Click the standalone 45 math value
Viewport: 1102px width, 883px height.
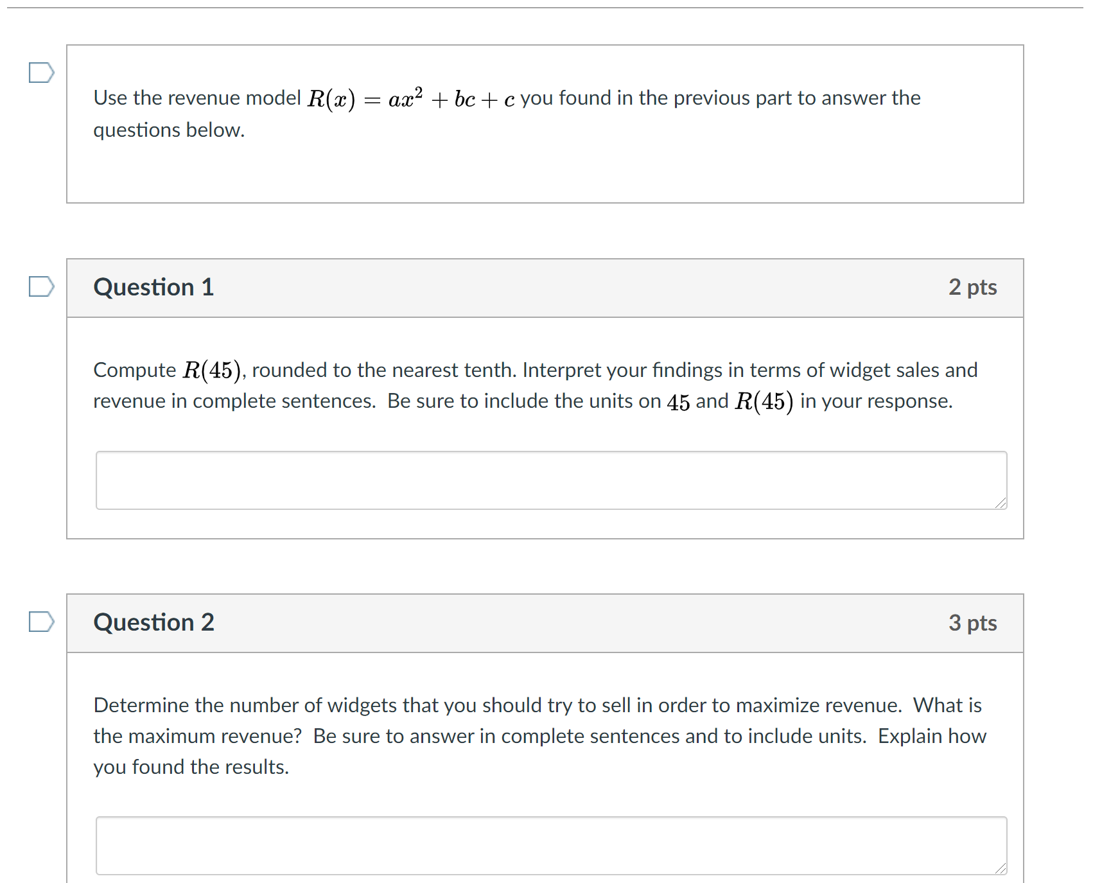tap(678, 402)
